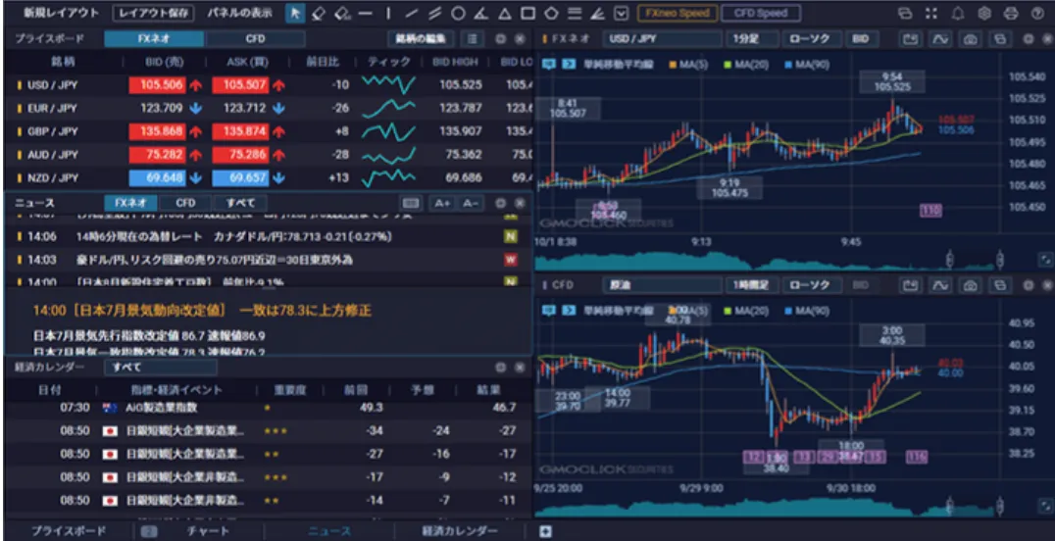
Task: Open the USD / JPY symbol dropdown on chart
Action: click(x=659, y=39)
